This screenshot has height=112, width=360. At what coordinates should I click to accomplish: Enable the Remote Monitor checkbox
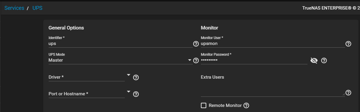[204, 105]
